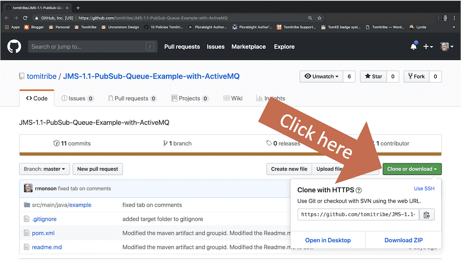Click the address bar URL

coord(153,18)
